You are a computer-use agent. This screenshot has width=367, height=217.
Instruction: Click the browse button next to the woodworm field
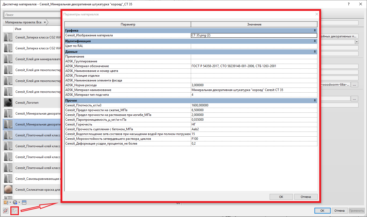[355, 85]
